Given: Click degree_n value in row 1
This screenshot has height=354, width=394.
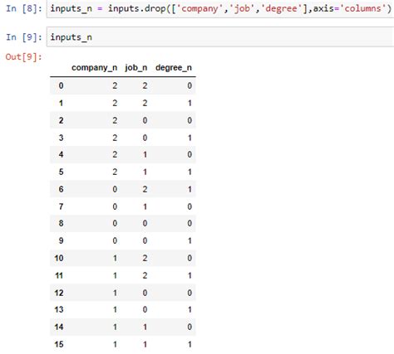Looking at the screenshot, I should click(x=190, y=103).
